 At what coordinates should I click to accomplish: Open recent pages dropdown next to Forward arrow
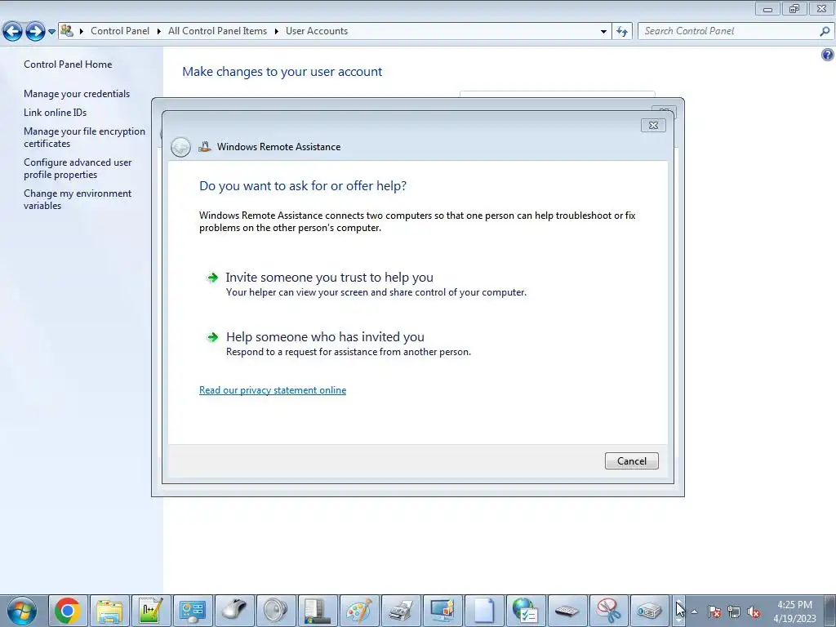51,32
